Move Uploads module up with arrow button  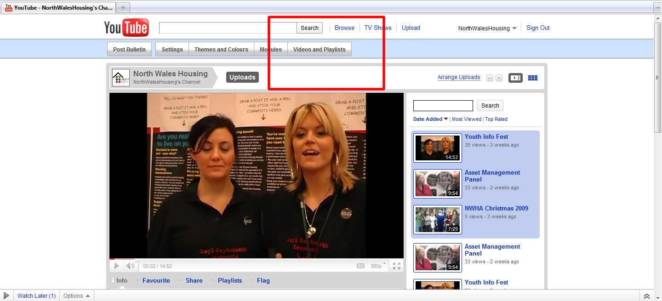click(490, 78)
